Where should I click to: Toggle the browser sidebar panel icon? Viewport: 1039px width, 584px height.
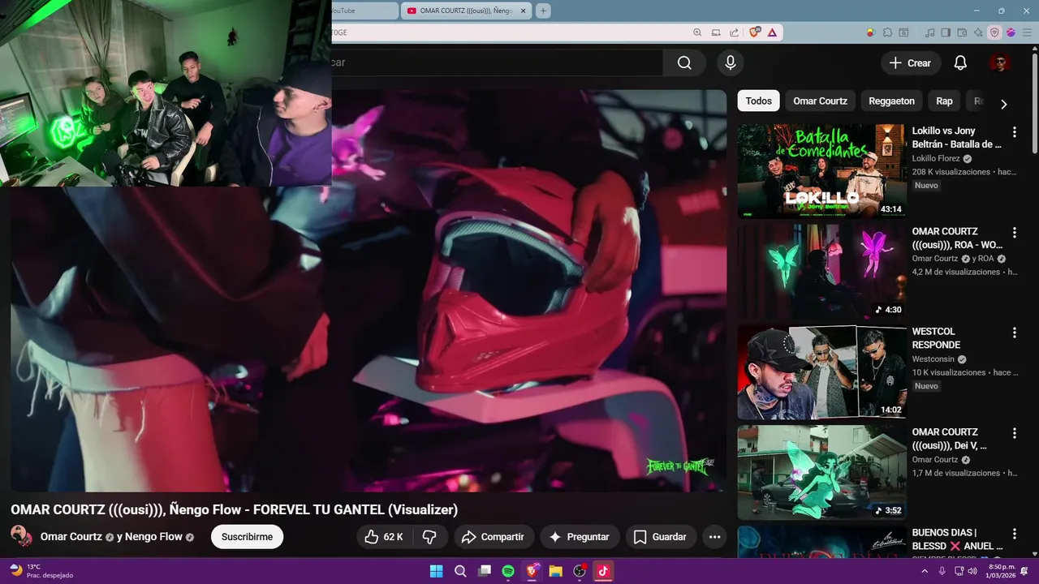(x=946, y=32)
